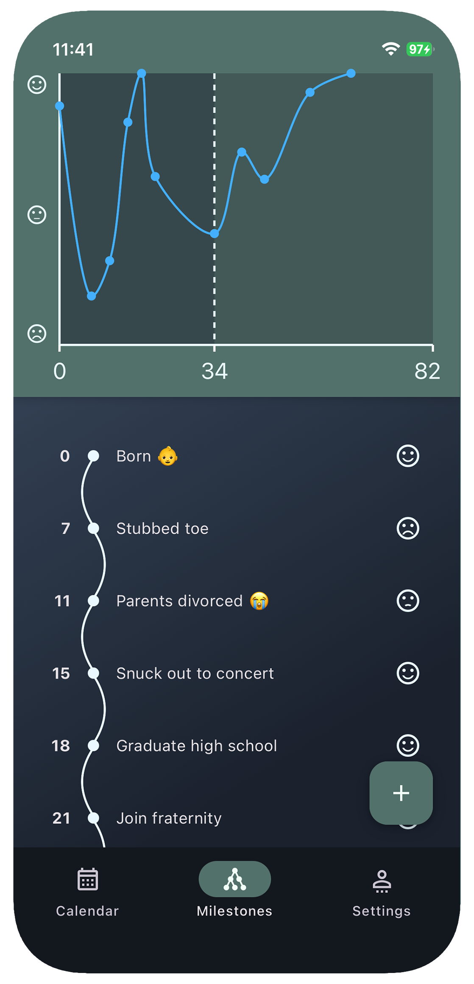Click the sad face icon next to Stubbed toe
The width and height of the screenshot is (474, 984).
[x=408, y=528]
